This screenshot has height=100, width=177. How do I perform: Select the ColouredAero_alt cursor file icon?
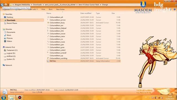point(48,17)
